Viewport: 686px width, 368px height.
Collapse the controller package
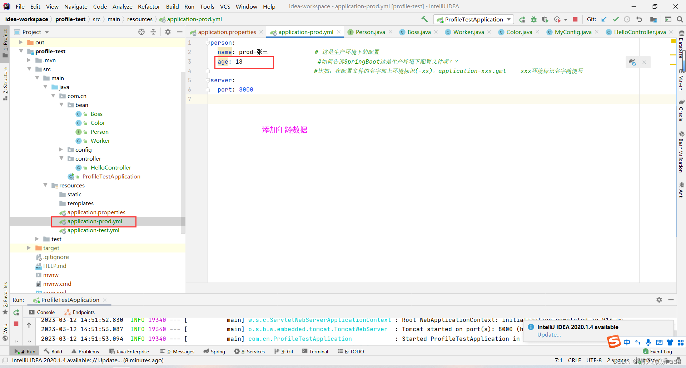point(61,158)
